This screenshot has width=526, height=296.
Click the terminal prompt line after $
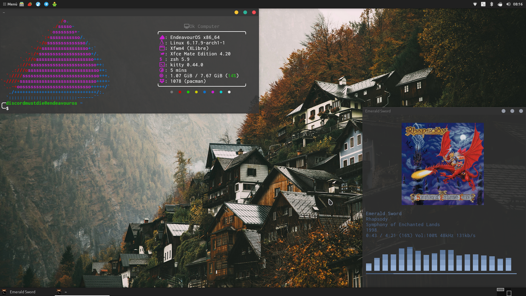pos(33,109)
